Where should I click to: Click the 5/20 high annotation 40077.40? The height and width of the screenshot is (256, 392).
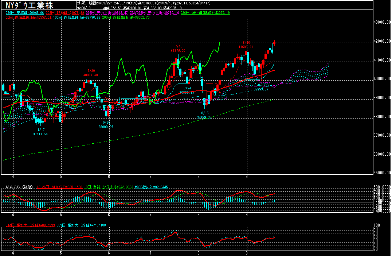[90, 75]
